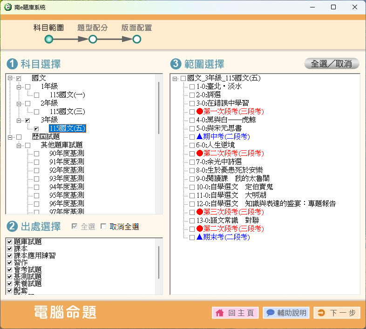The image size is (366, 329).
Task: Click the 科目範圍 step circle
Action: [49, 39]
